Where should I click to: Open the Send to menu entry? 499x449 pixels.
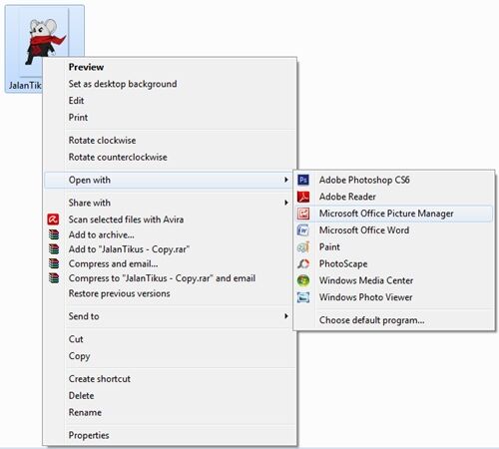168,316
